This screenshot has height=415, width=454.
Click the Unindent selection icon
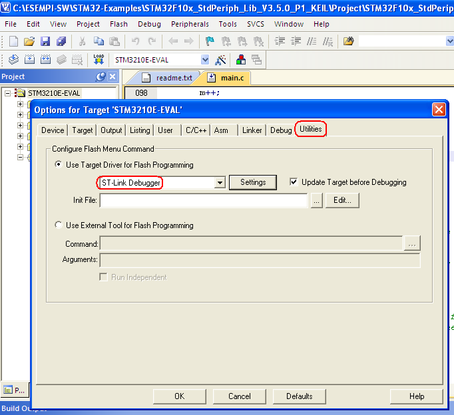[296, 41]
